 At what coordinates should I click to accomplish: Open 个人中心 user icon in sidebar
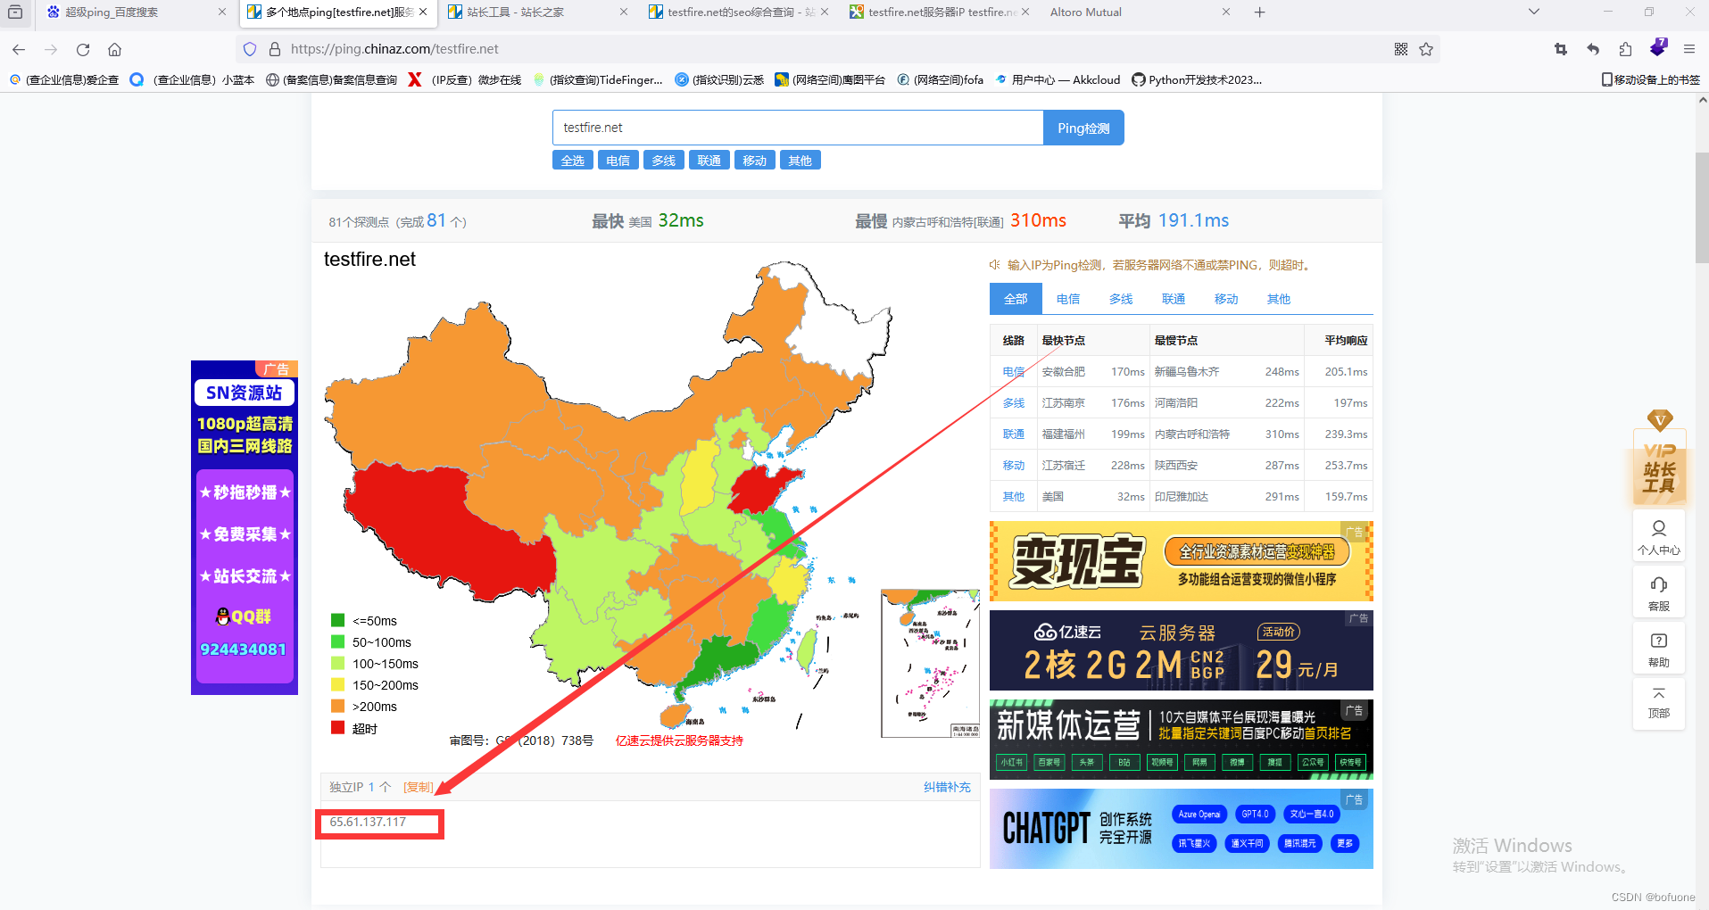pos(1659,537)
